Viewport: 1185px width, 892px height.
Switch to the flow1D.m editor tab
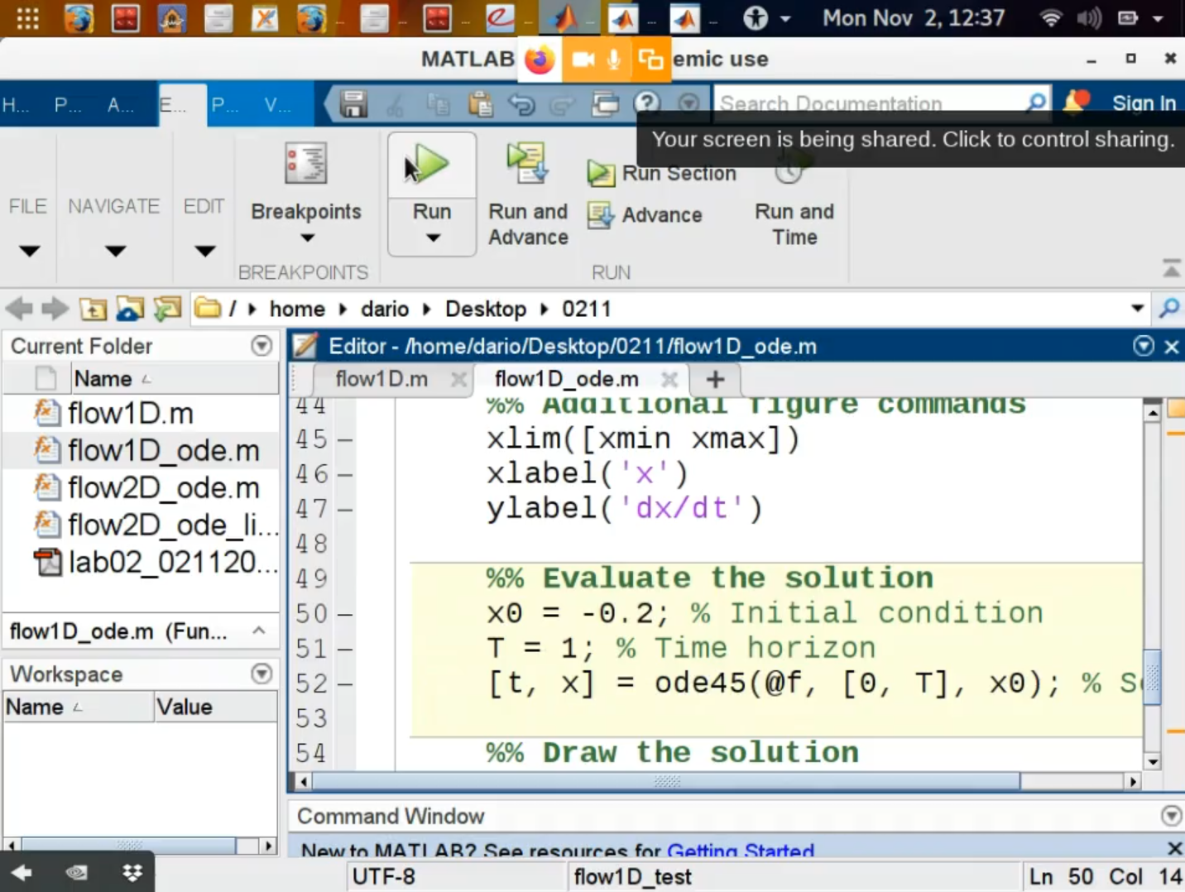pyautogui.click(x=381, y=379)
